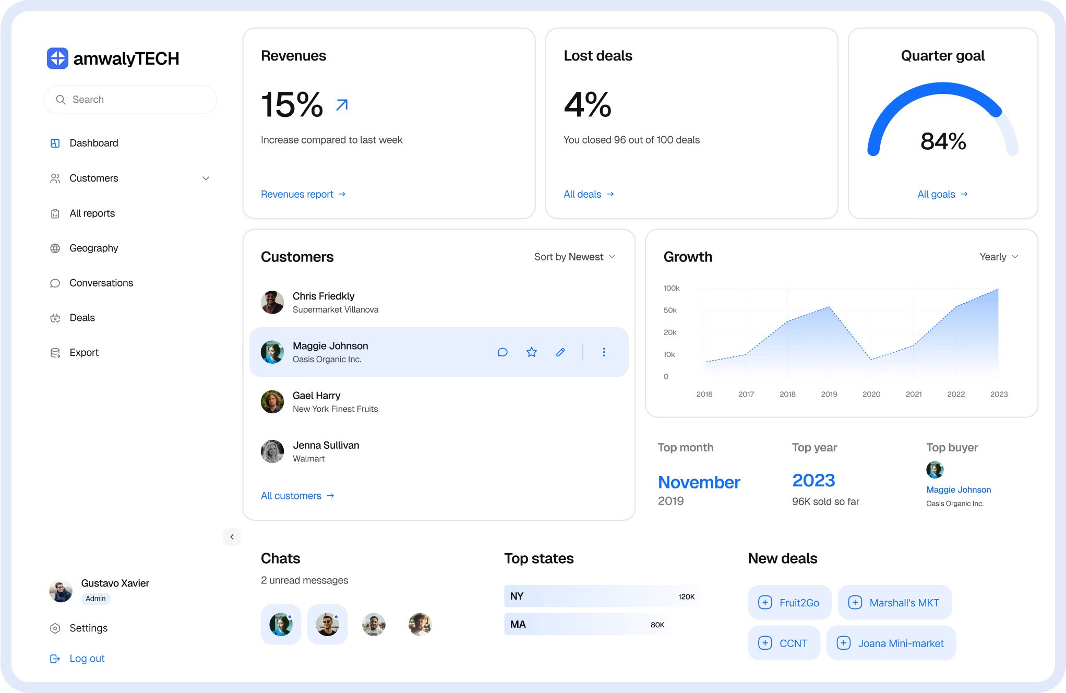Select the Geography section icon
The width and height of the screenshot is (1066, 693).
[x=55, y=248]
